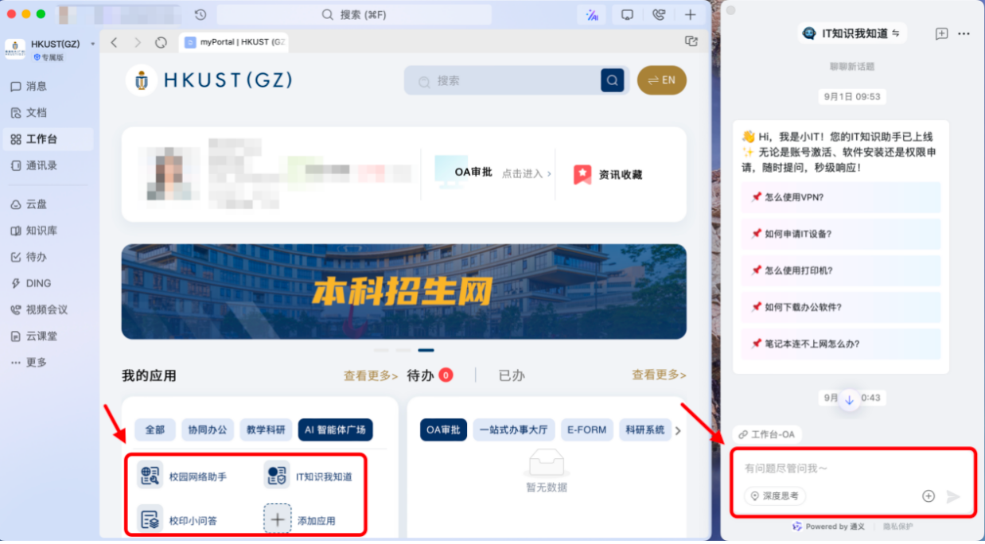Click the 怎么使用VPN? suggestion
The height and width of the screenshot is (544, 985).
click(840, 197)
